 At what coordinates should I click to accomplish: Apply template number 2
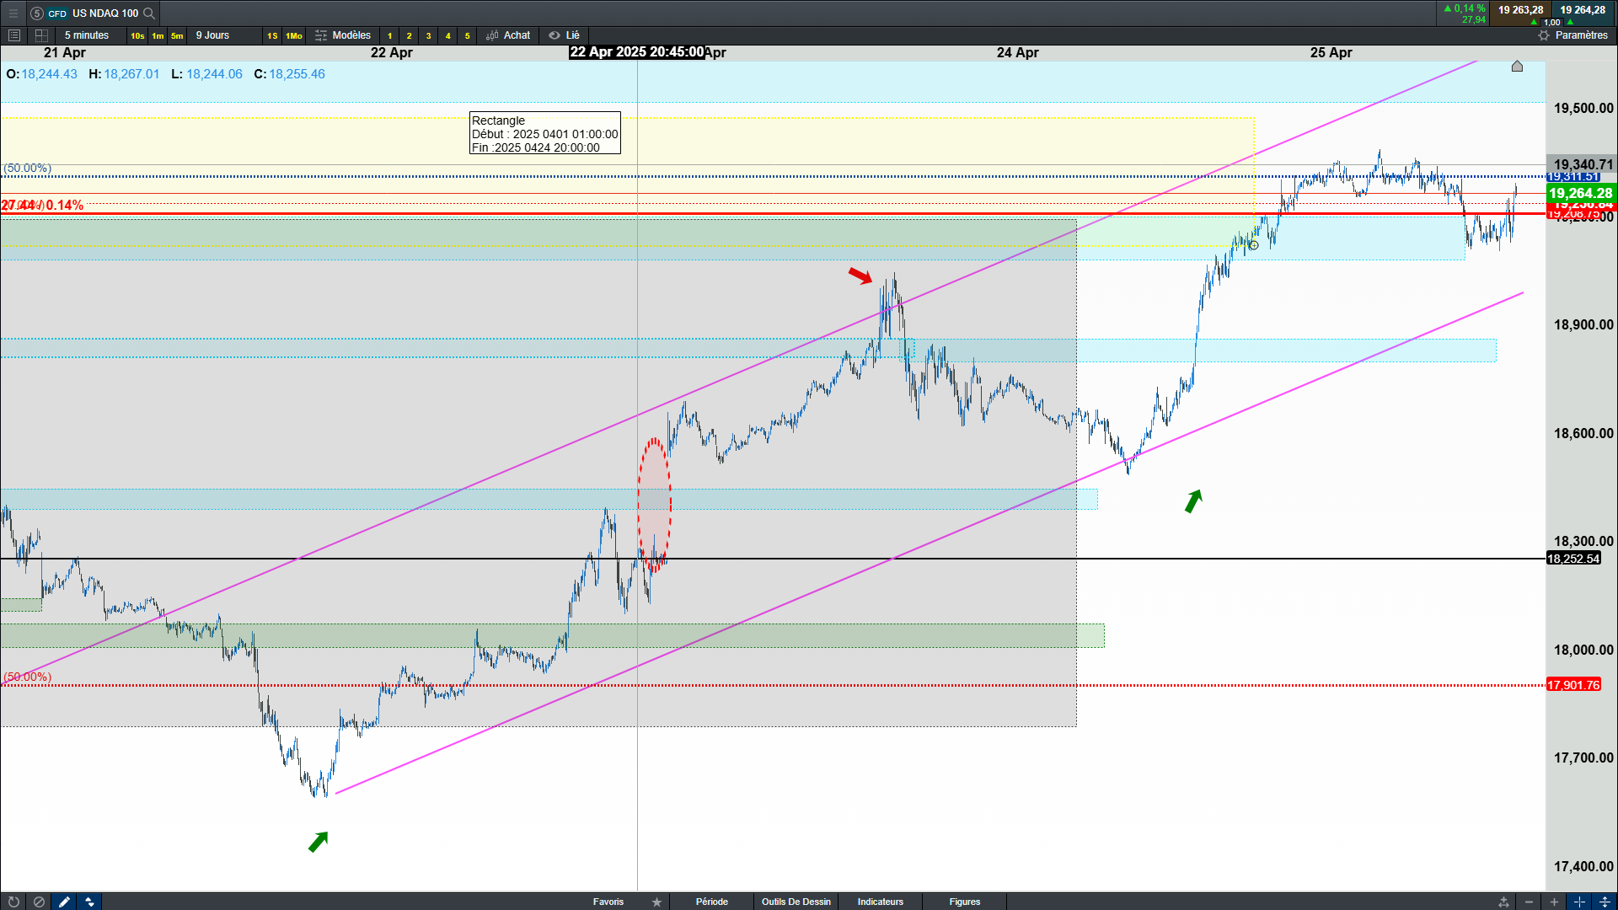(409, 35)
